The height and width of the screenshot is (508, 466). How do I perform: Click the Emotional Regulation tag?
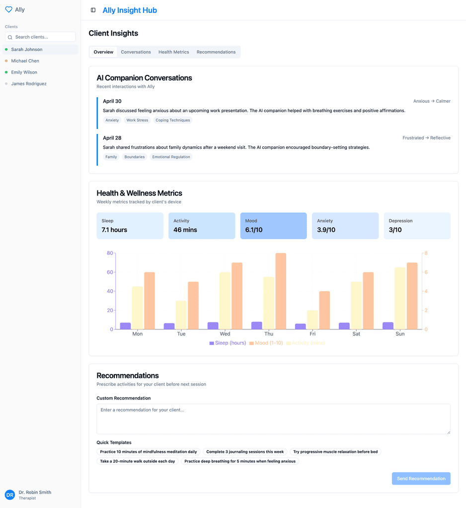click(171, 157)
